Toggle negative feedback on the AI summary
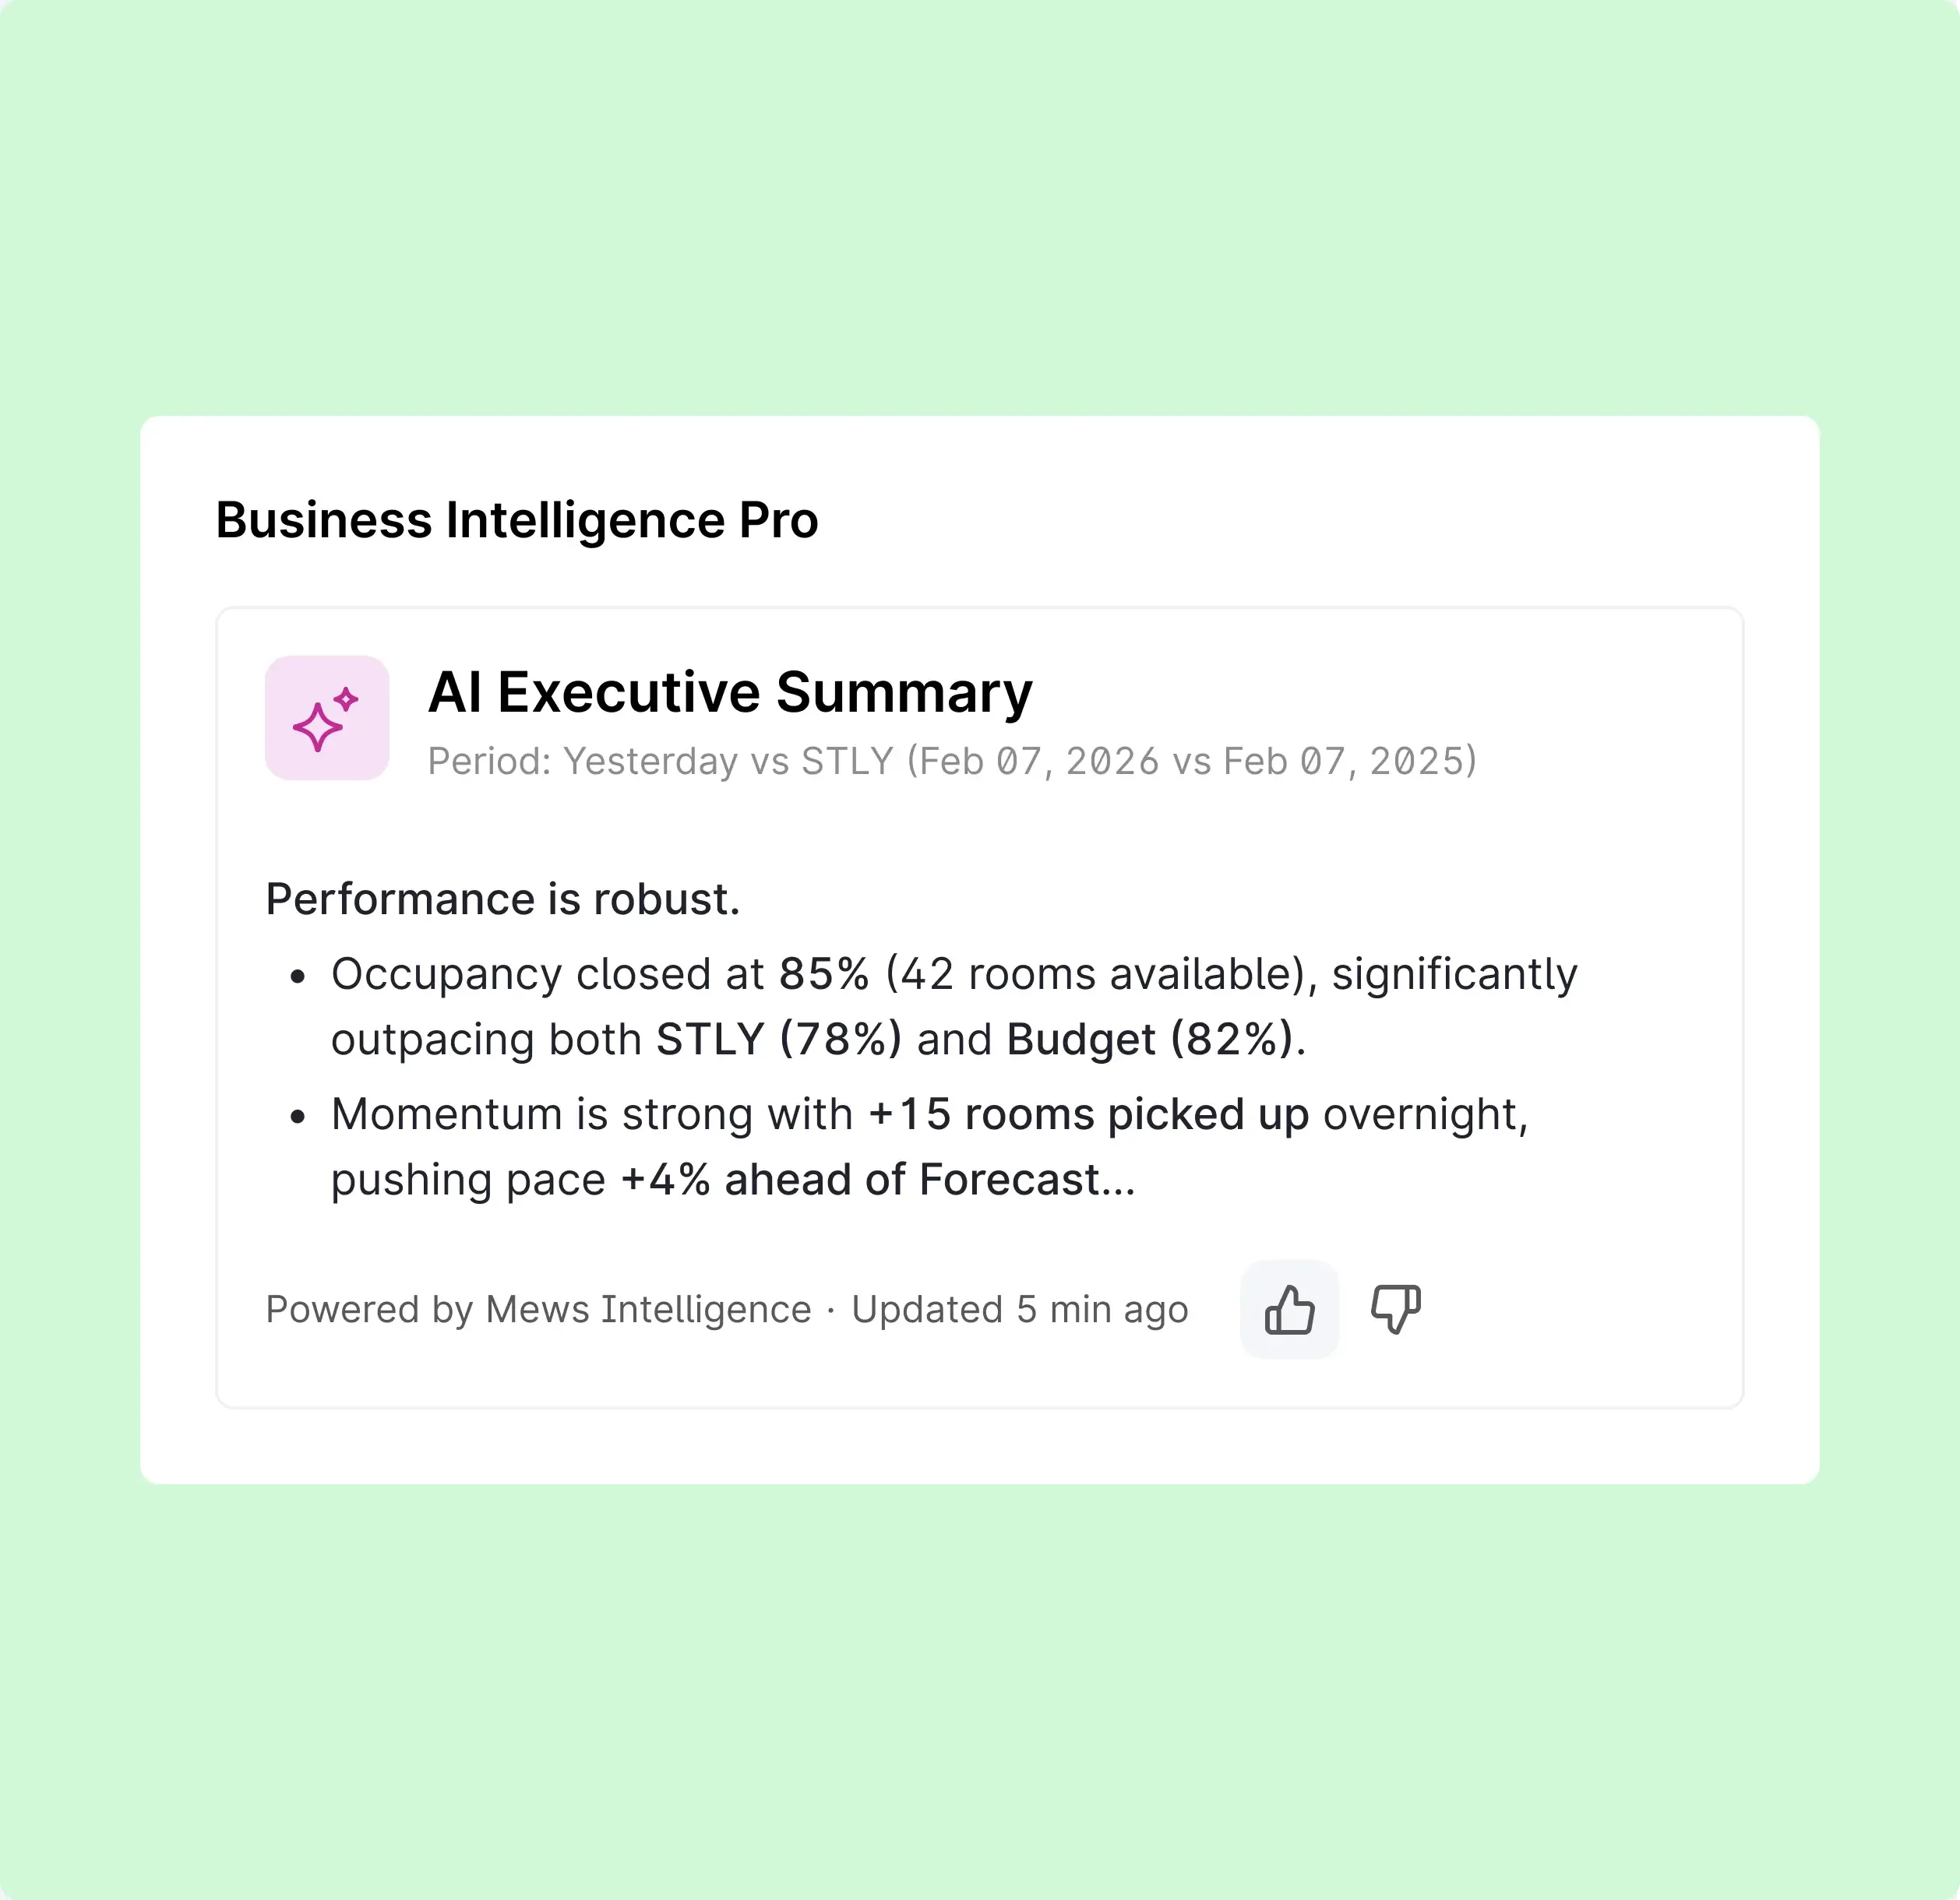The image size is (1960, 1900). 1396,1309
